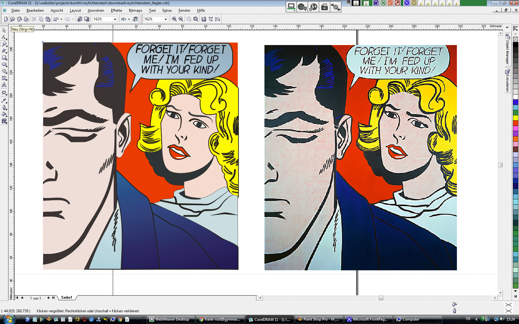Switch to Microsoft FrontPage taskbar button
The width and height of the screenshot is (519, 324).
(x=368, y=319)
